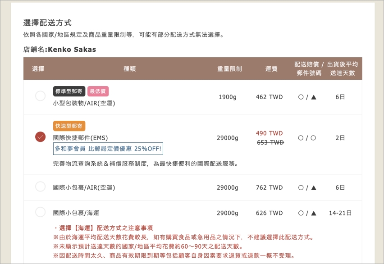Image resolution: width=384 pixels, height=264 pixels.
Task: Choose the 國際小包裹/海運 radio button
Action: pos(40,212)
